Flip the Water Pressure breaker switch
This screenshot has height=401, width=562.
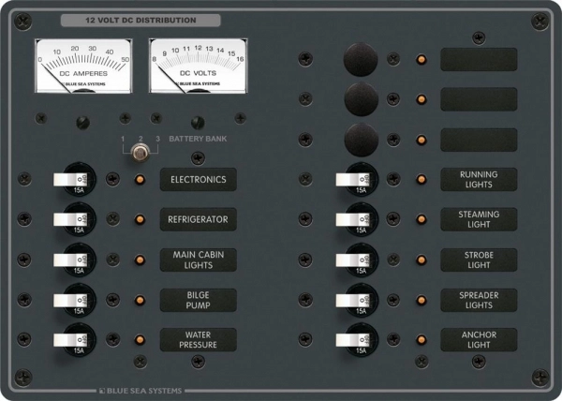(x=71, y=340)
